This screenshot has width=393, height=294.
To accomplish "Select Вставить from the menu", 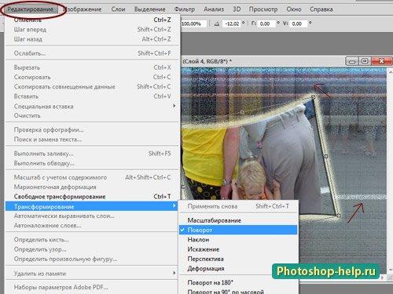I will (92, 96).
